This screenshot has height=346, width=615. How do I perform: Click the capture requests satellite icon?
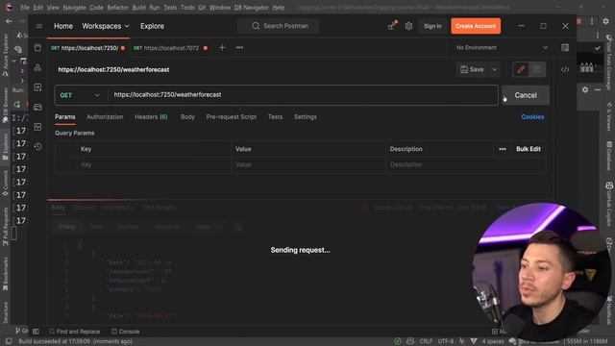point(392,26)
